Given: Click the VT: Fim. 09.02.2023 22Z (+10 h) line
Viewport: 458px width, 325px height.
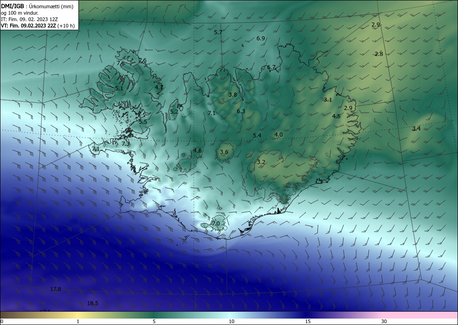Looking at the screenshot, I should click(x=38, y=26).
